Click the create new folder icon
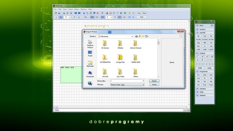 [x=143, y=36]
